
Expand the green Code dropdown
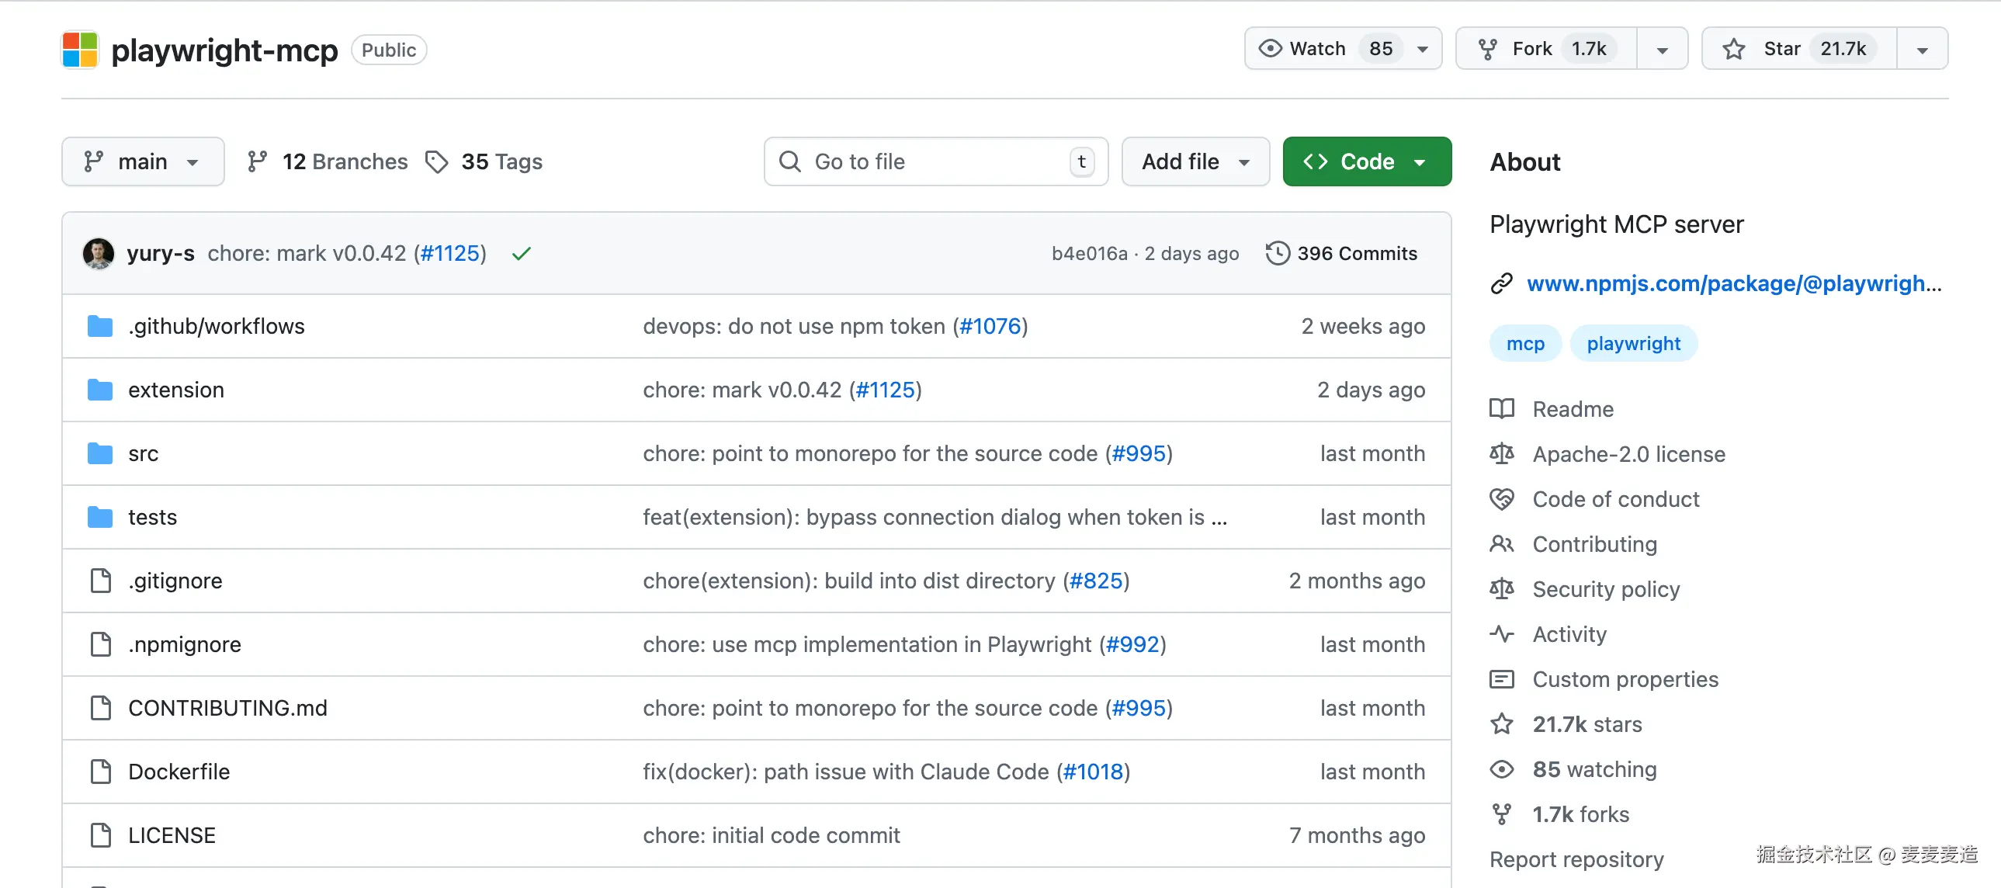pos(1366,161)
